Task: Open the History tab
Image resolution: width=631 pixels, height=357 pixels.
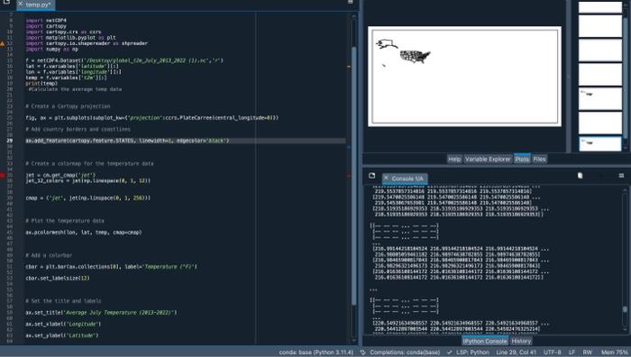Action: pyautogui.click(x=521, y=341)
